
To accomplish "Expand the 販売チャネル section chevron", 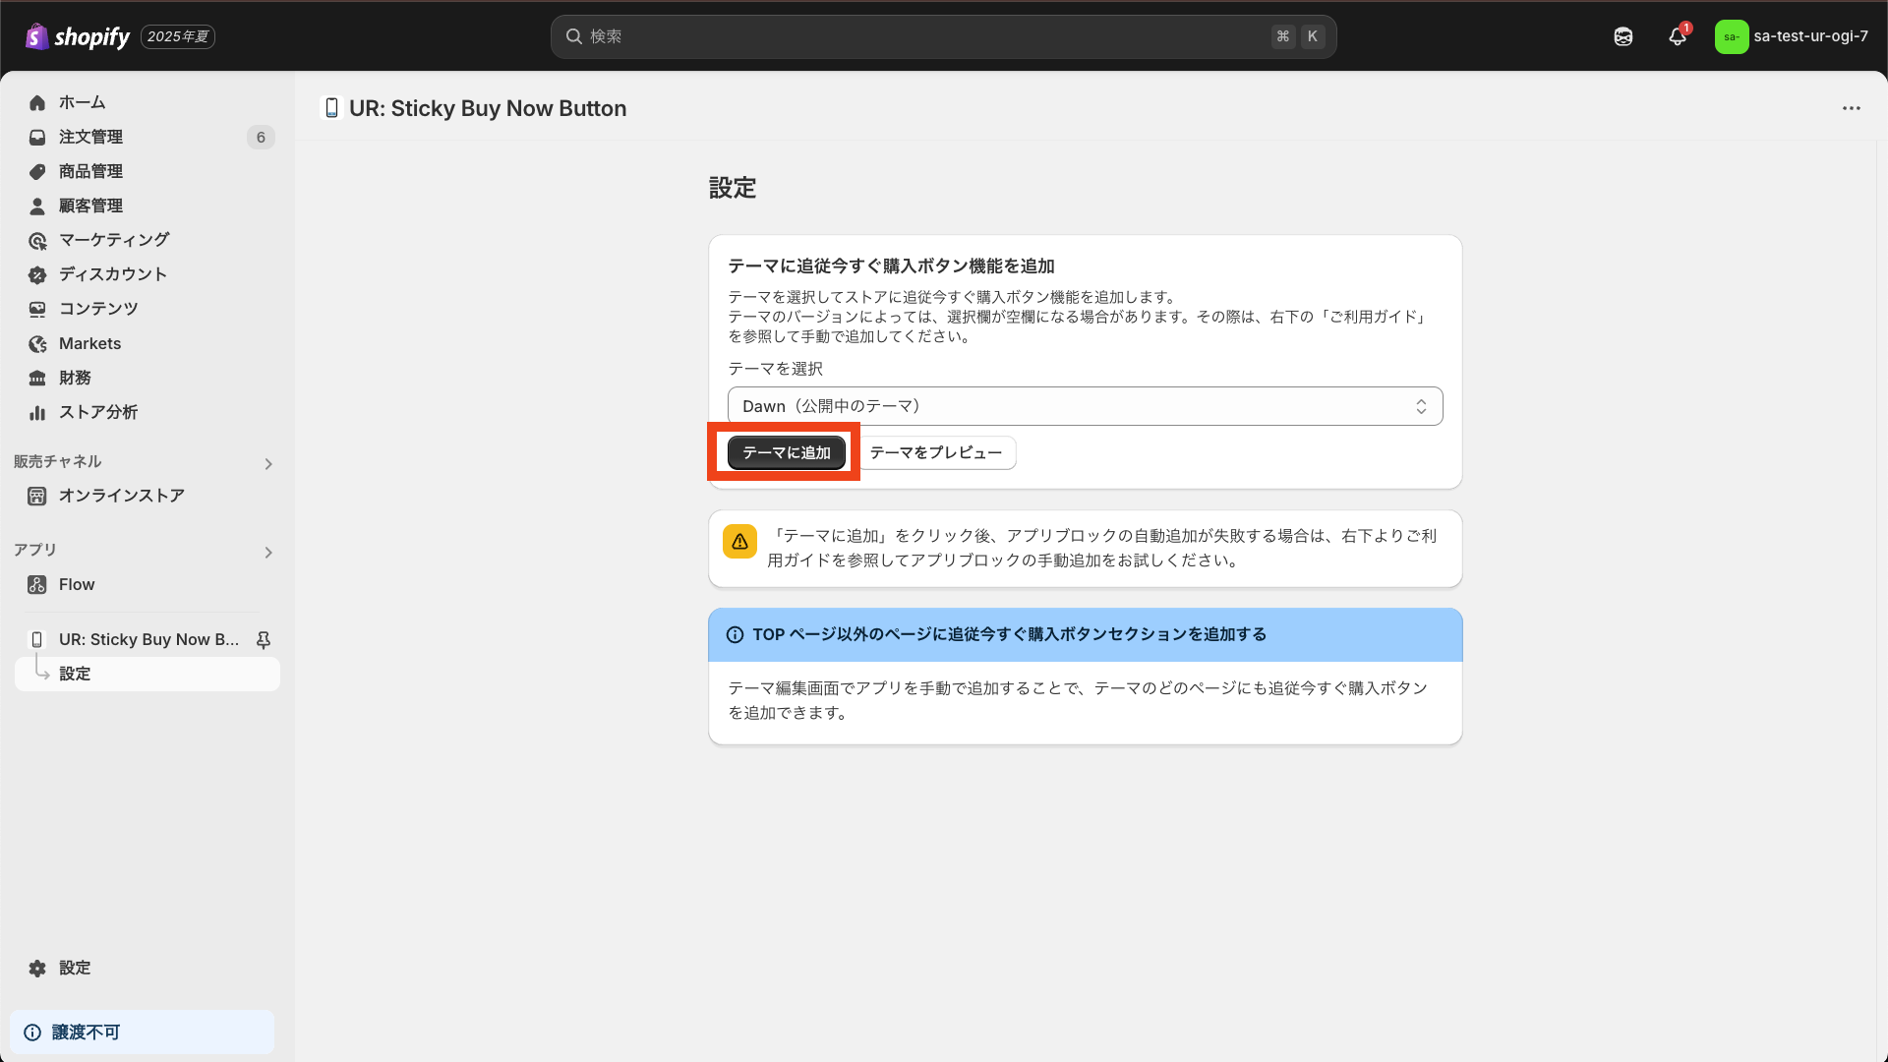I will point(268,464).
